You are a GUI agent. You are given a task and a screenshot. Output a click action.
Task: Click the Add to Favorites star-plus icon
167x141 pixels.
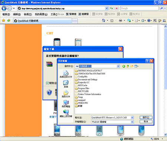point(9,20)
